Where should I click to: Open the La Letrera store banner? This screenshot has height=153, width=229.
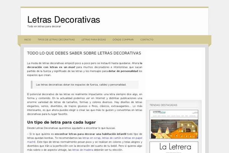[174, 147]
